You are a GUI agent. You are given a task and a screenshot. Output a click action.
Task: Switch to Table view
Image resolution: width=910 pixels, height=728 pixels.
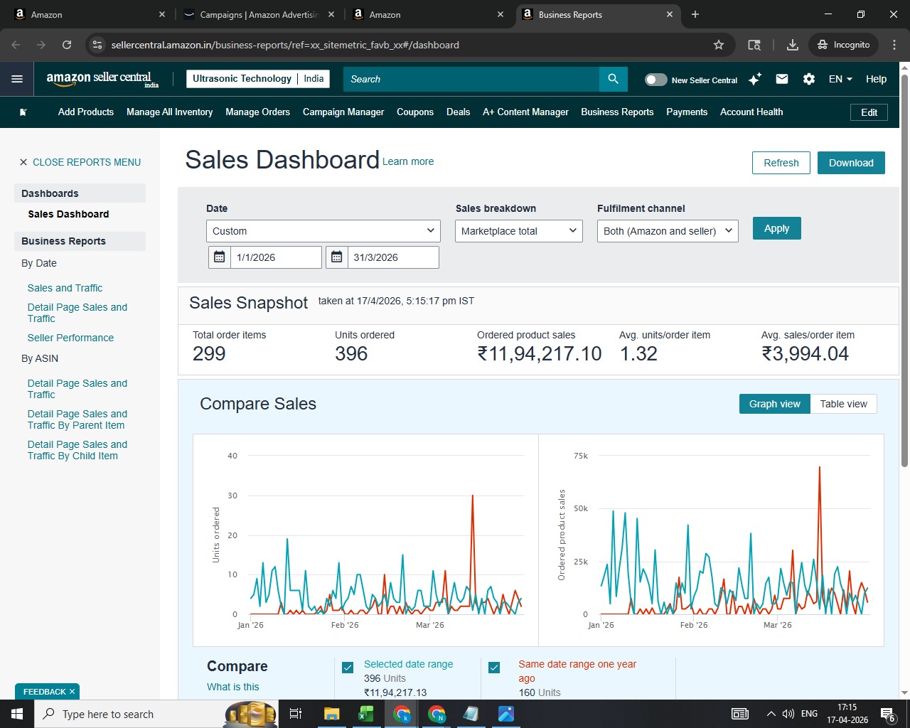[843, 404]
